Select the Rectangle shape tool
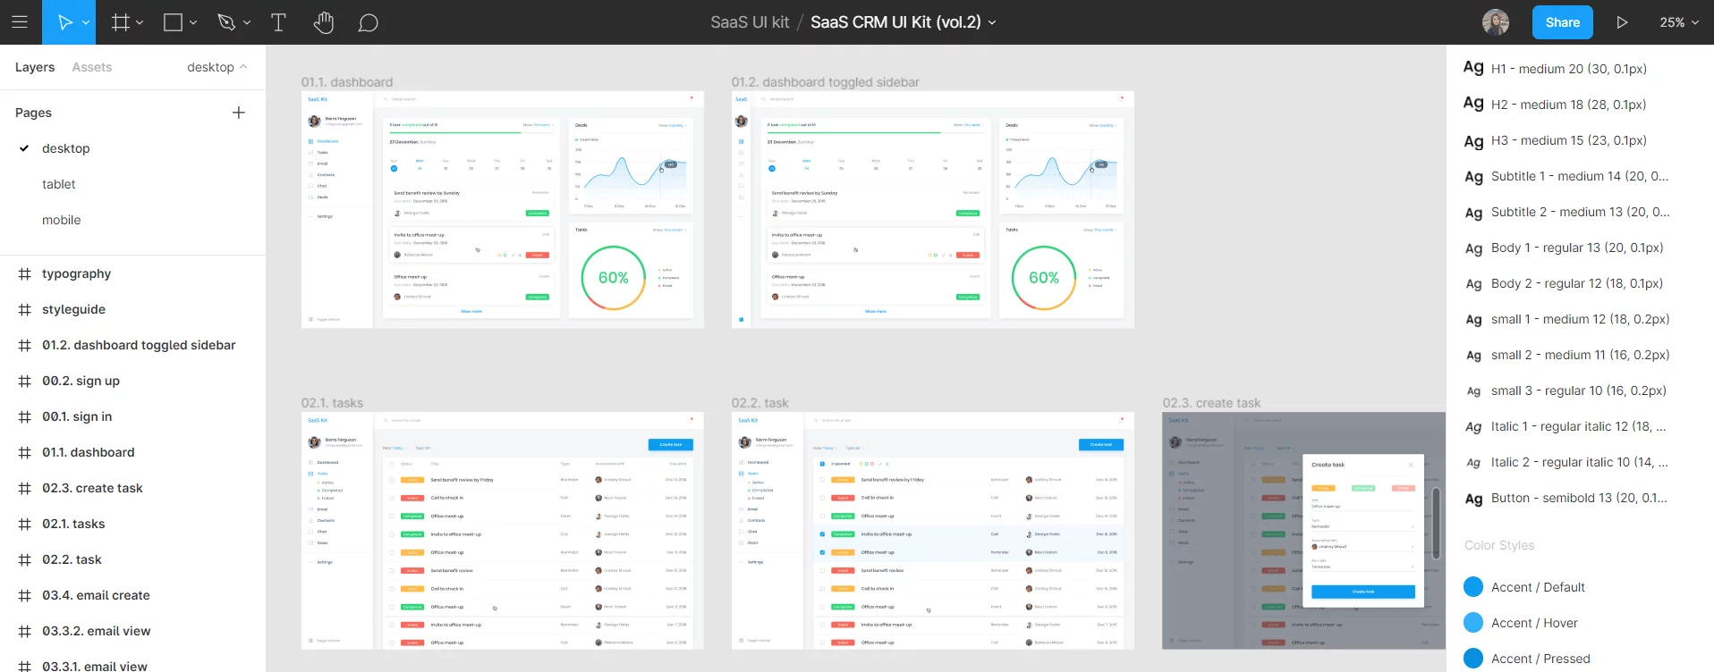 coord(174,22)
